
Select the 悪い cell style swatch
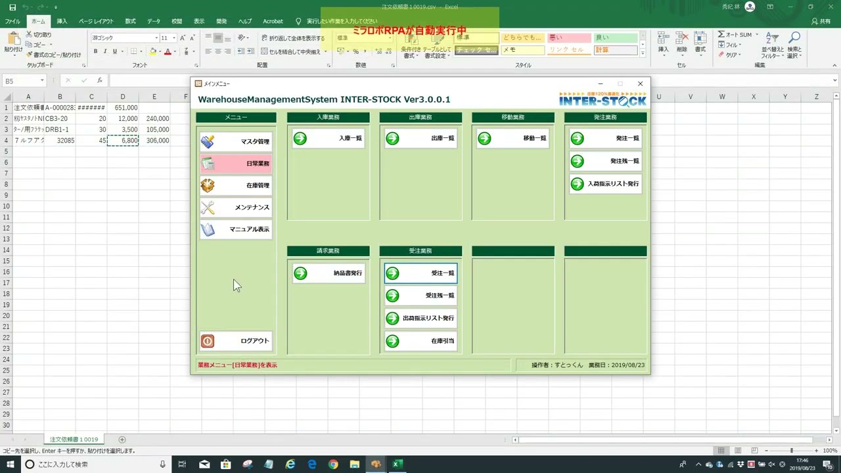pyautogui.click(x=569, y=38)
